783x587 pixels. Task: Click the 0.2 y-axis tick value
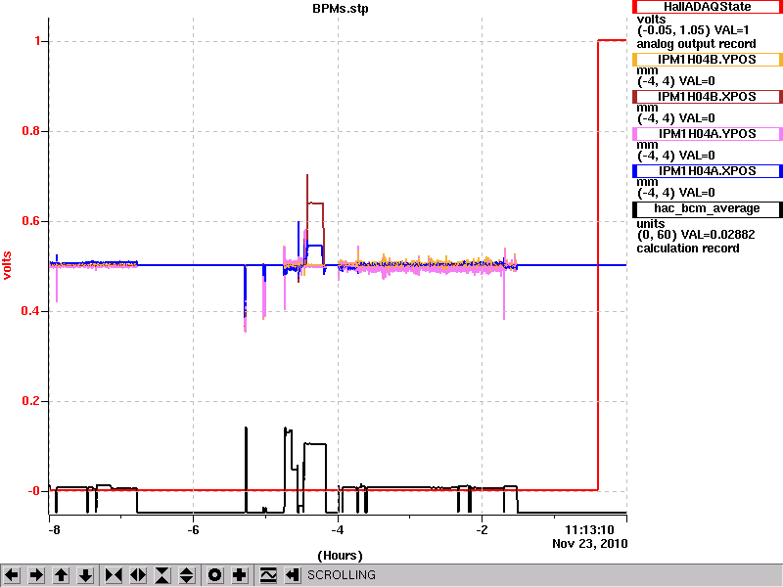click(x=31, y=401)
